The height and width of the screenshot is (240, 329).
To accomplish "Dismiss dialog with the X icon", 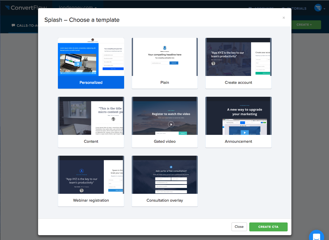I will 284,18.
